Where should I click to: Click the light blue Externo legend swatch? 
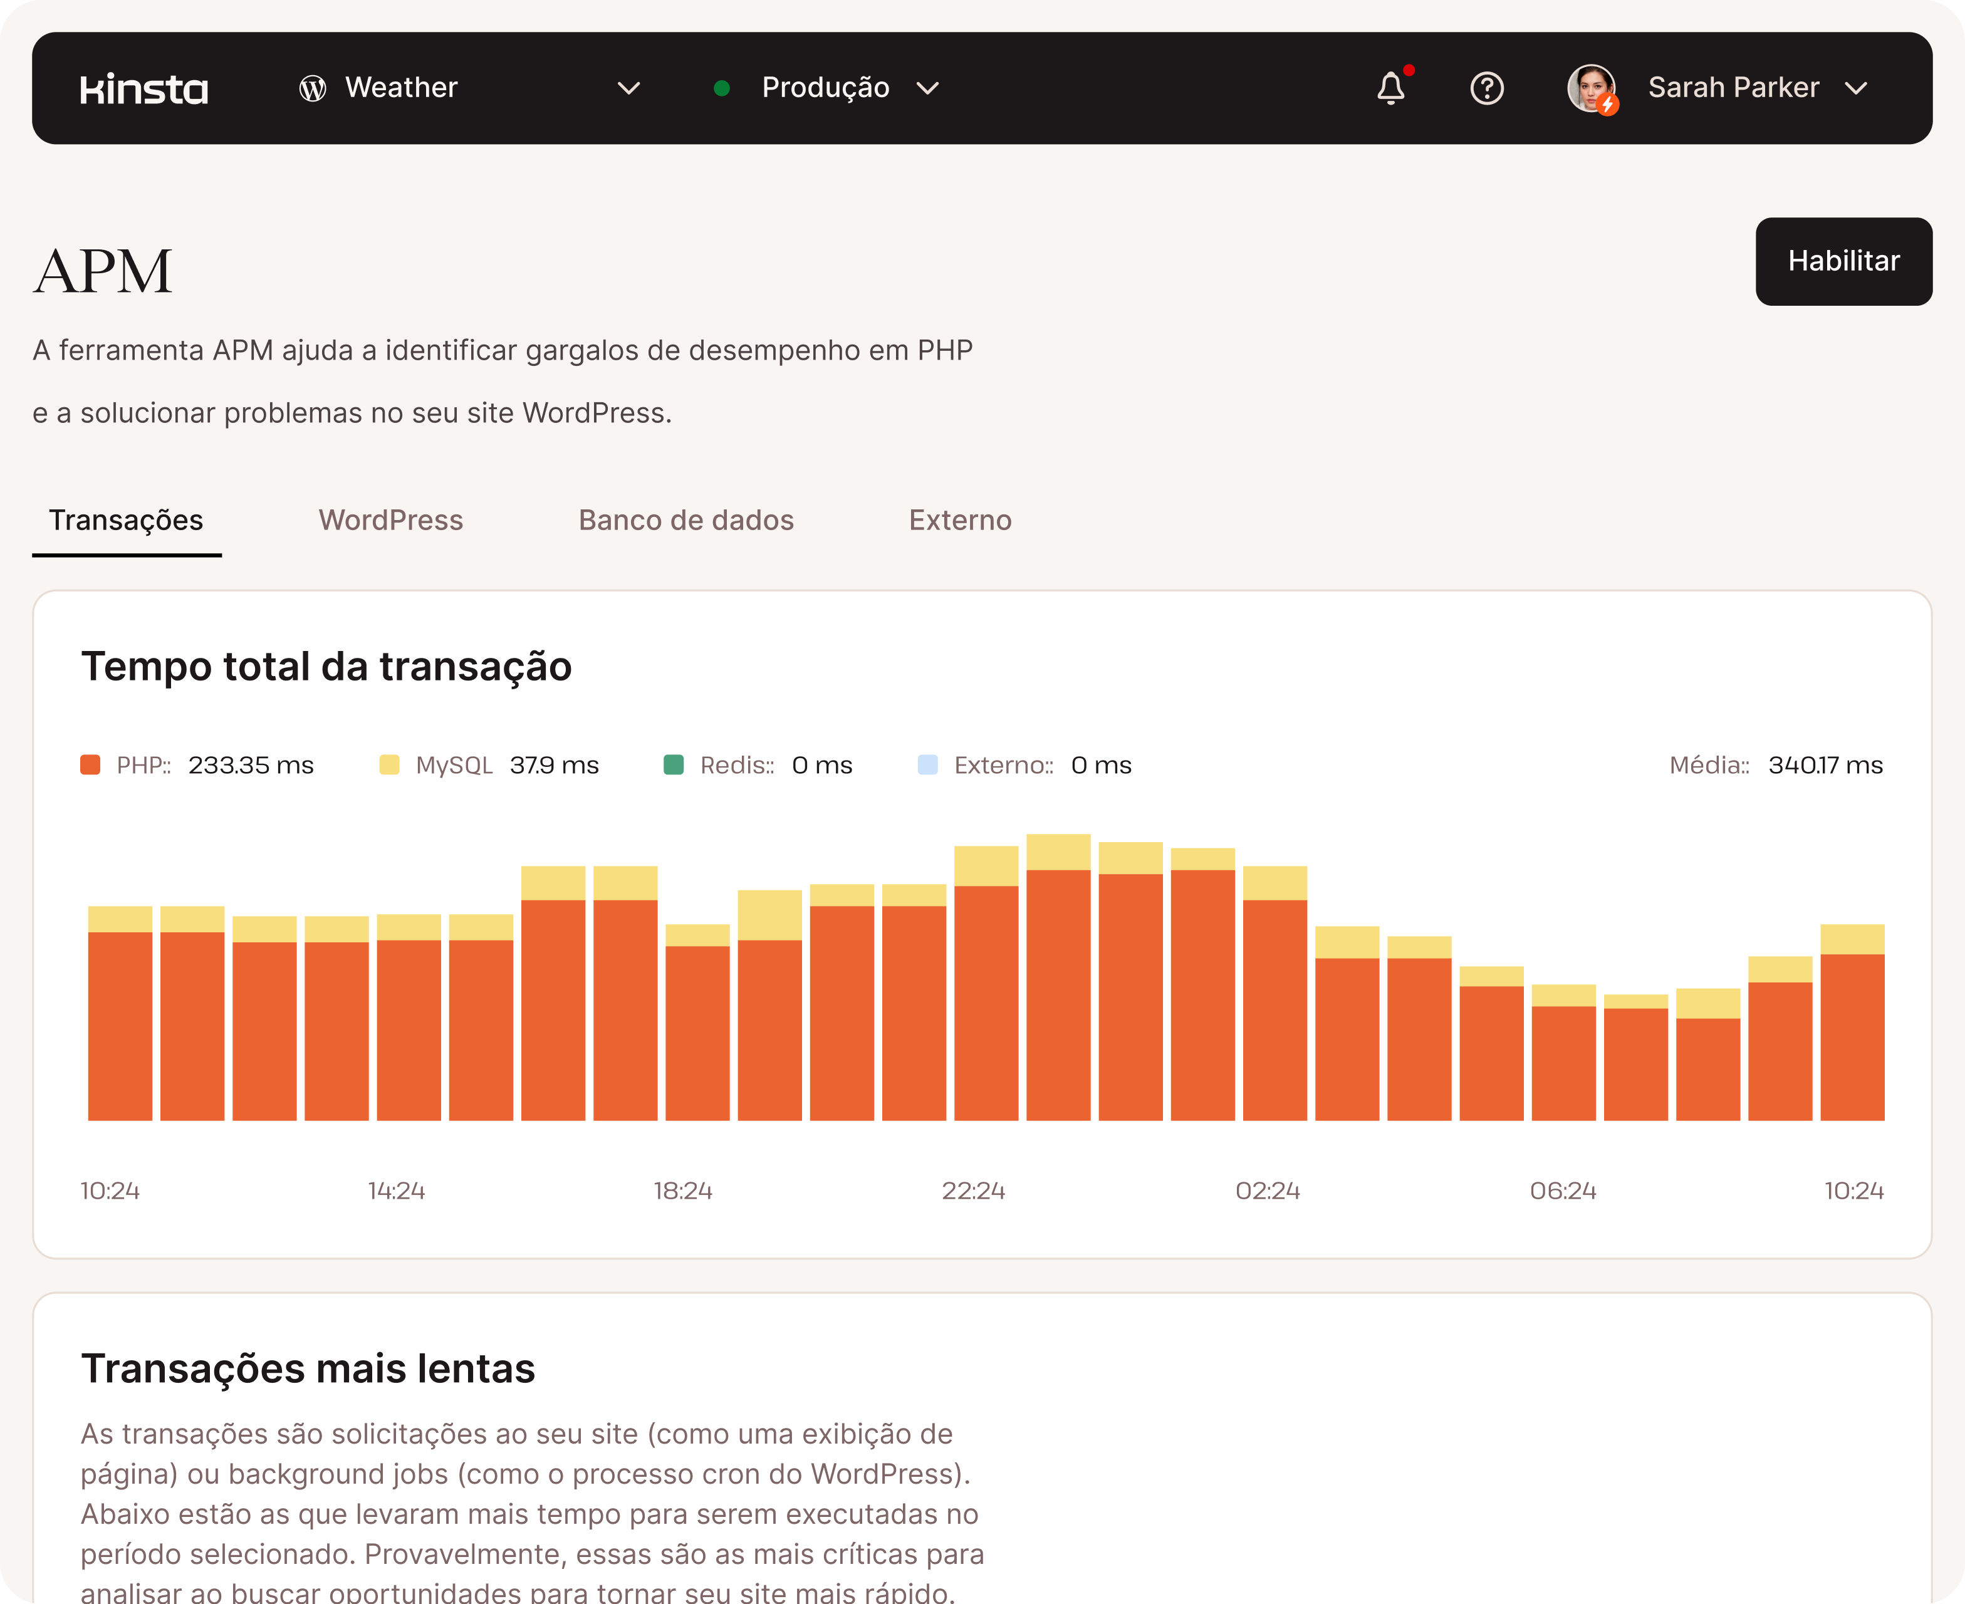pyautogui.click(x=927, y=765)
